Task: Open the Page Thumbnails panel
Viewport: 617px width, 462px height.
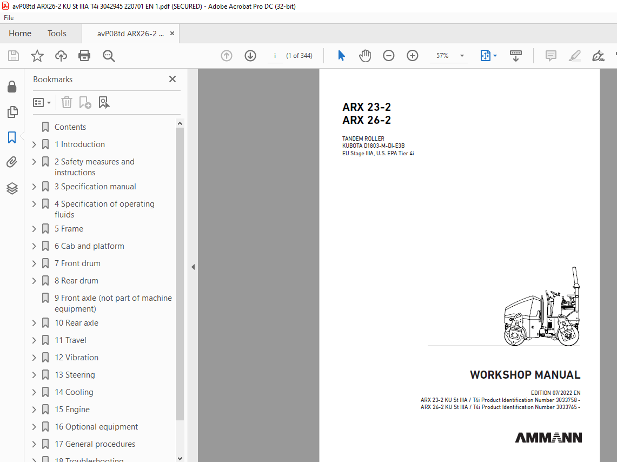Action: pyautogui.click(x=12, y=112)
